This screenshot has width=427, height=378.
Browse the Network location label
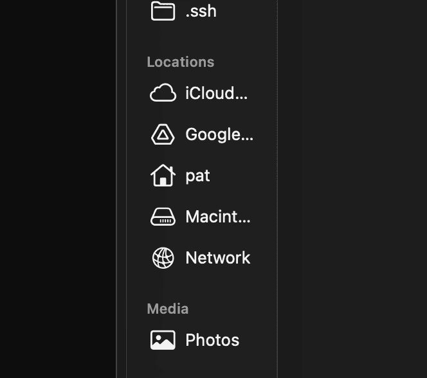[218, 258]
